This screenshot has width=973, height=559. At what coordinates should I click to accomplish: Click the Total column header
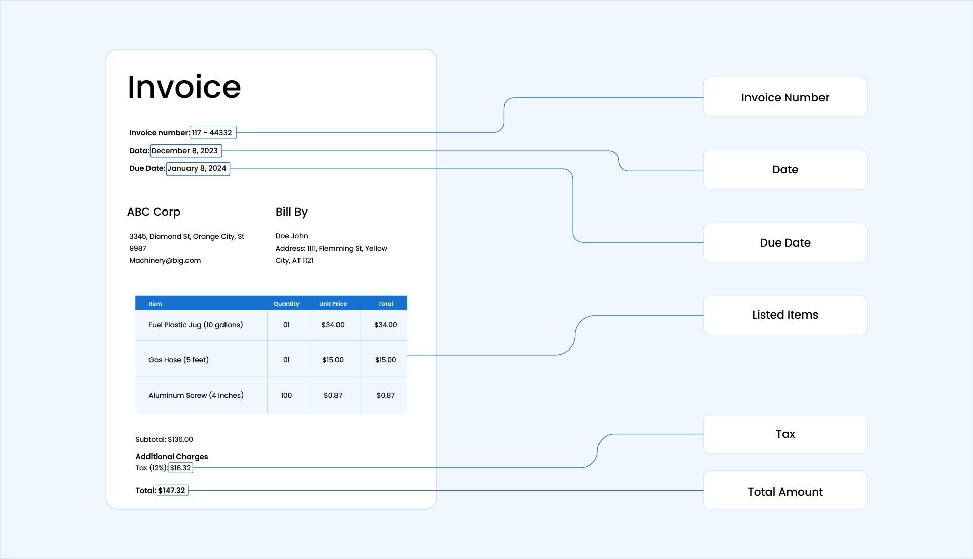(x=385, y=303)
